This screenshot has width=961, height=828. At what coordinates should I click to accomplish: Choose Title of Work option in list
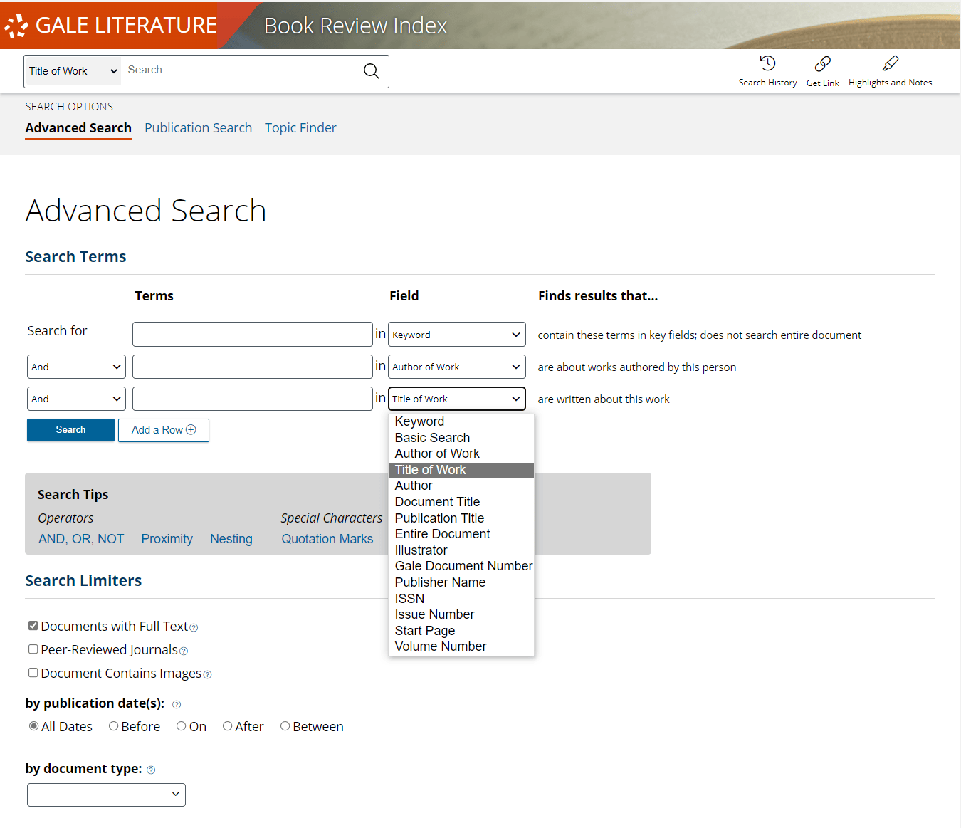[x=461, y=471]
